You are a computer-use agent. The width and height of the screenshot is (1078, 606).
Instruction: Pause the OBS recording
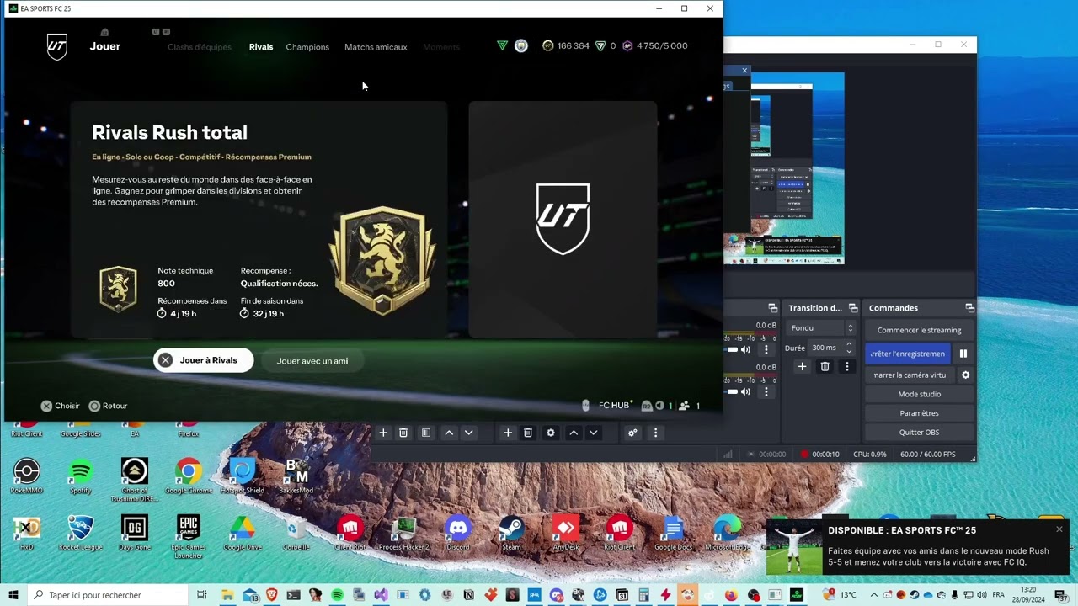pyautogui.click(x=963, y=353)
